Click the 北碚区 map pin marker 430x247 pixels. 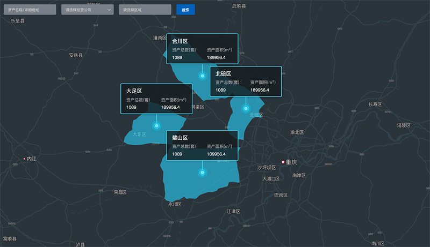click(246, 108)
